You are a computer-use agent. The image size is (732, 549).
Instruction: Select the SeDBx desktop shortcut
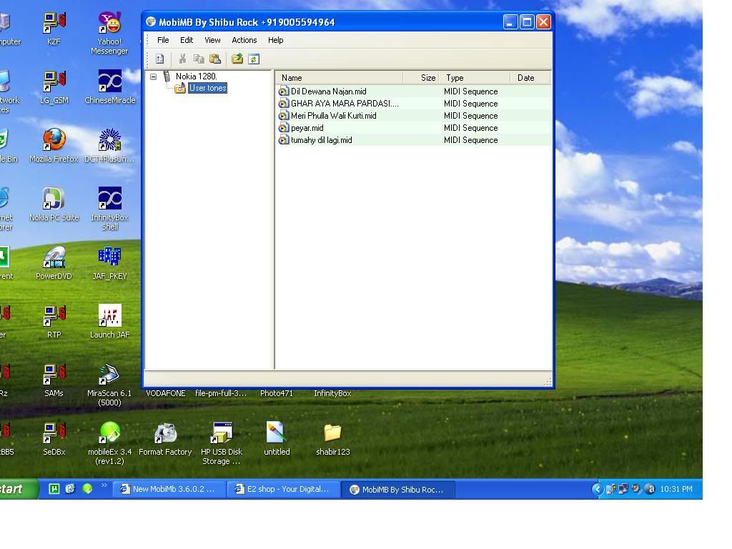click(54, 439)
